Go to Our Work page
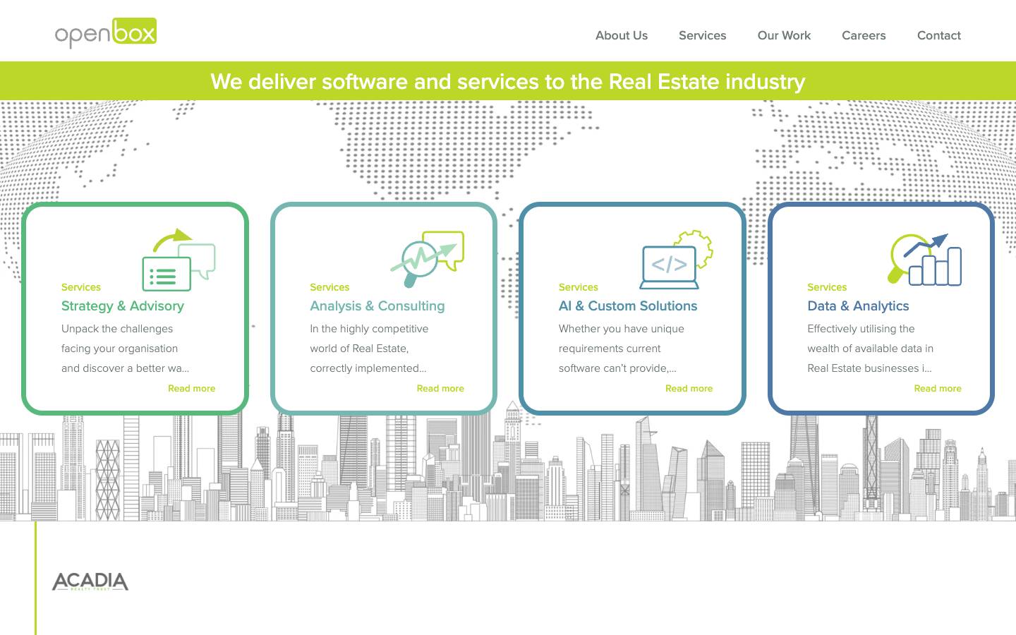Viewport: 1016px width, 635px height. (784, 35)
